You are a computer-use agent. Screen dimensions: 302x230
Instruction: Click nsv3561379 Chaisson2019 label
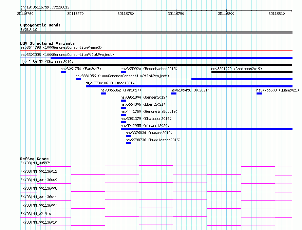point(146,119)
